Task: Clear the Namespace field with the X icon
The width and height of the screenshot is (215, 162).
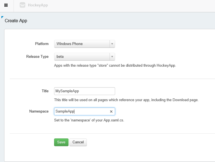Action: point(111,111)
